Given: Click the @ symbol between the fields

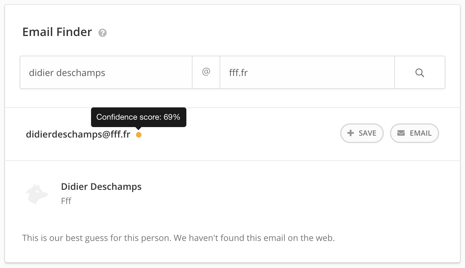Looking at the screenshot, I should pos(206,72).
